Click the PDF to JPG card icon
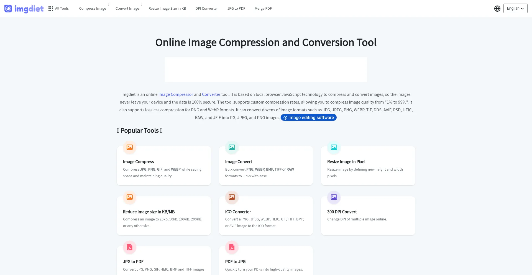This screenshot has height=275, width=532. pyautogui.click(x=232, y=247)
